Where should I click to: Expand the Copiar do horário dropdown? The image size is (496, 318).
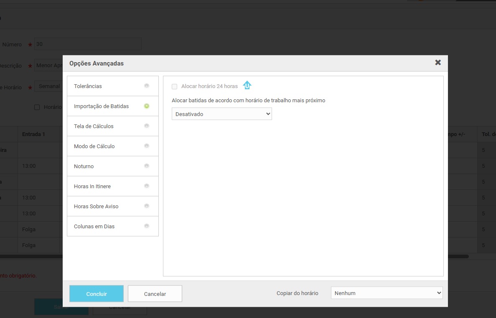click(x=387, y=293)
